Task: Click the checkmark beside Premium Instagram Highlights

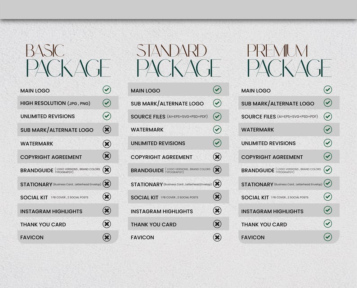Action: [x=328, y=210]
